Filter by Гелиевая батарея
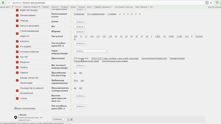 pyautogui.click(x=177, y=58)
